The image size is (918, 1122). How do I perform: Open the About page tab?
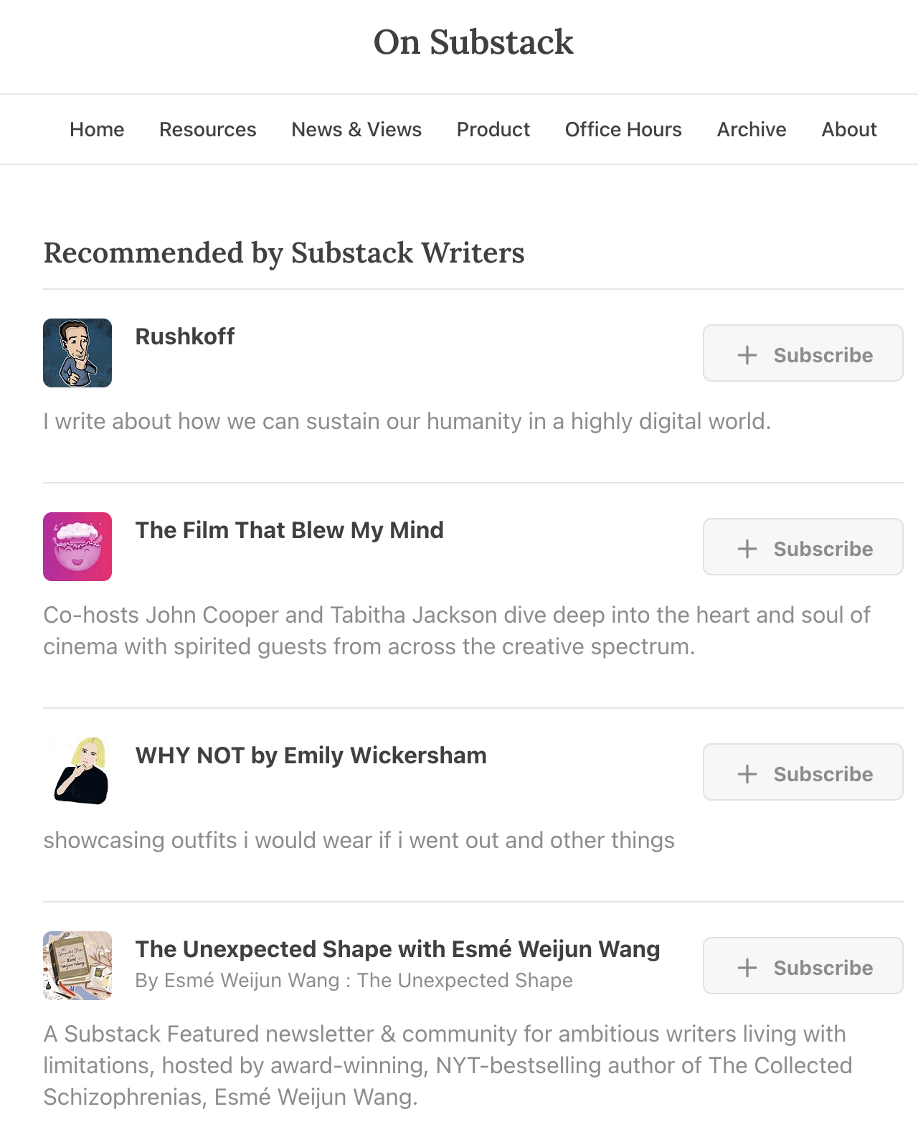click(x=849, y=129)
